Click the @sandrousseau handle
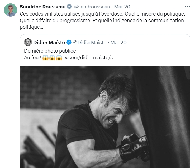Image resolution: width=190 pixels, height=168 pixels. click(91, 7)
